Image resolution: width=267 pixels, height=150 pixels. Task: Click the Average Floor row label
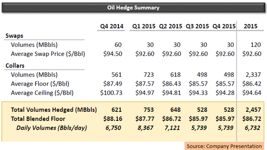coord(40,84)
